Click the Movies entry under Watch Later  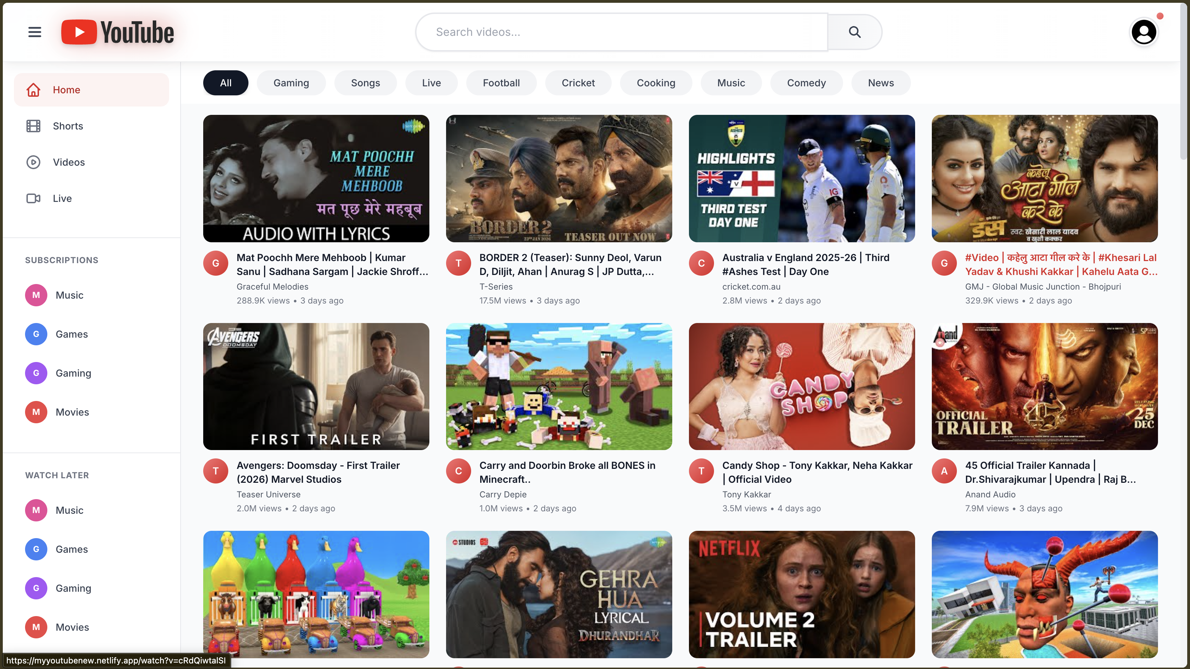[x=72, y=627]
